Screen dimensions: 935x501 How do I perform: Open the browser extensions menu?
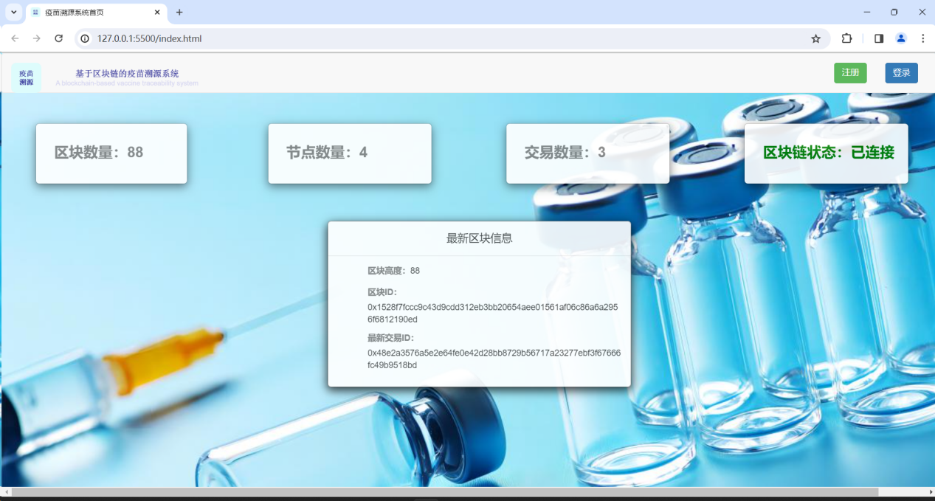click(846, 38)
